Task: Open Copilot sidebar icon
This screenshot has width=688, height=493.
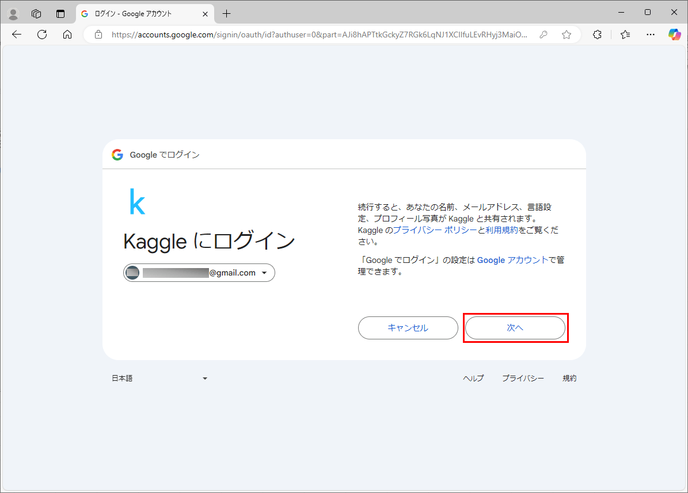Action: (x=674, y=35)
